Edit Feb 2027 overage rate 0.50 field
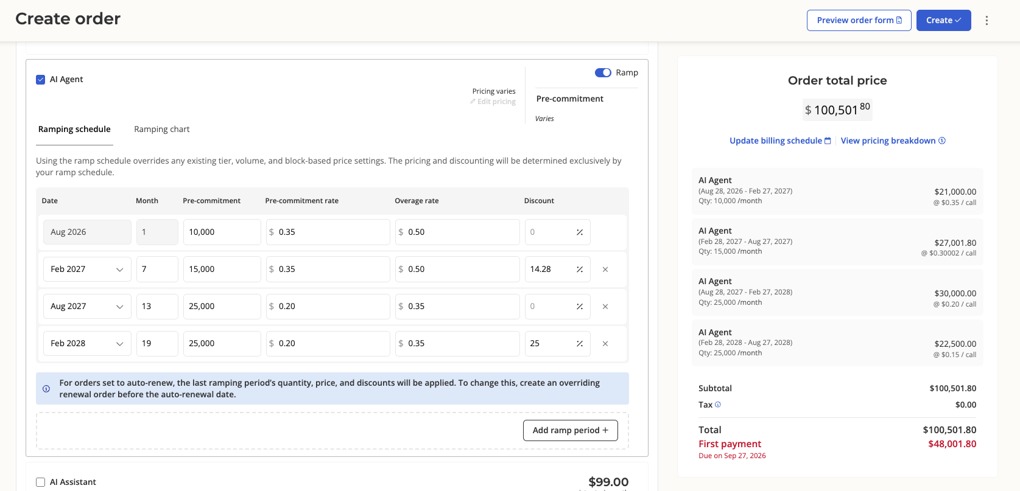The width and height of the screenshot is (1020, 491). (x=457, y=269)
